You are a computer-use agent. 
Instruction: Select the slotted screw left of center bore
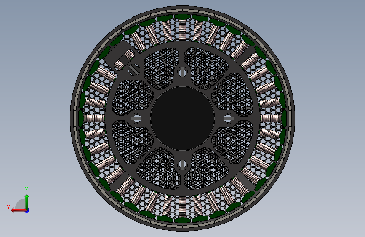click(x=136, y=118)
